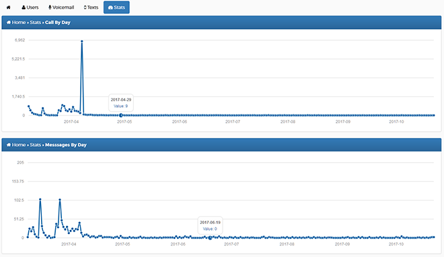
Task: Click Home link in Call By Day breadcrumb
Action: click(16, 22)
